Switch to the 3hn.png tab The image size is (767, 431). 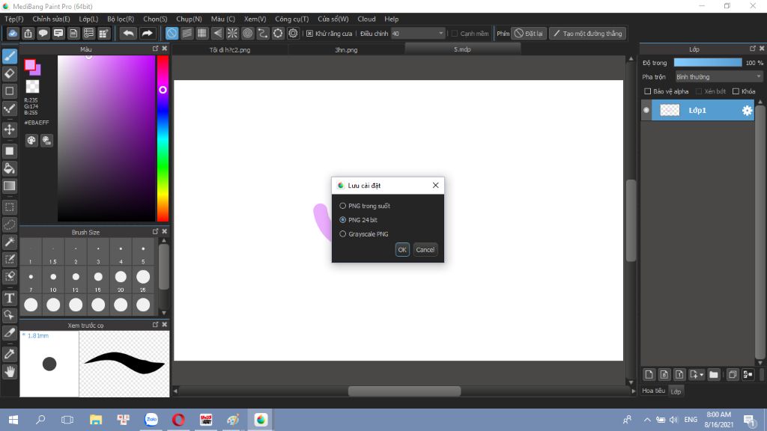(346, 50)
